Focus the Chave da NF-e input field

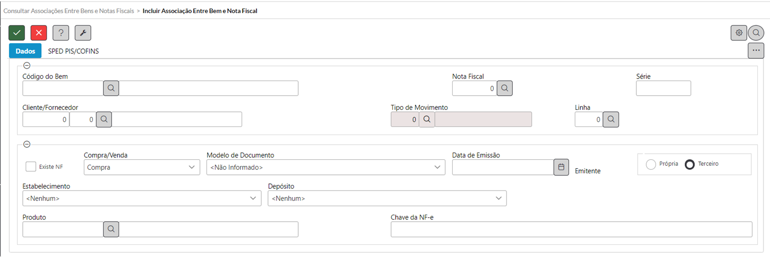coord(571,229)
